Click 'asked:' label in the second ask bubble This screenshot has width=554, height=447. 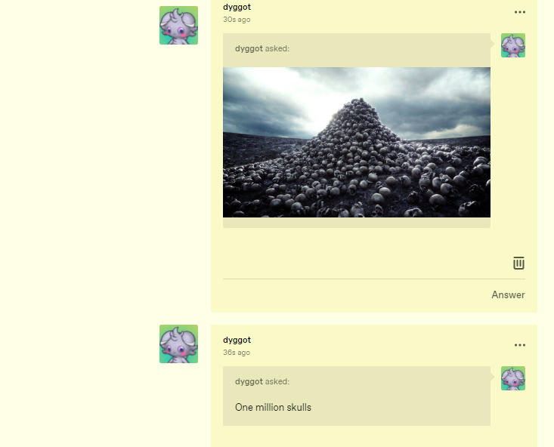point(277,381)
